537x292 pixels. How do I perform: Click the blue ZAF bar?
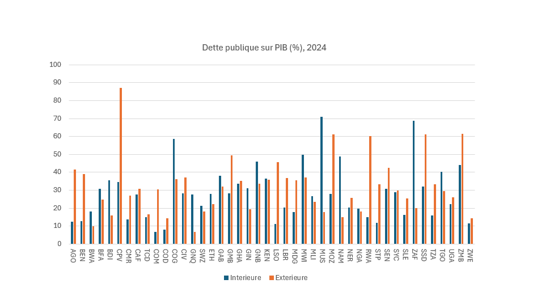414,182
